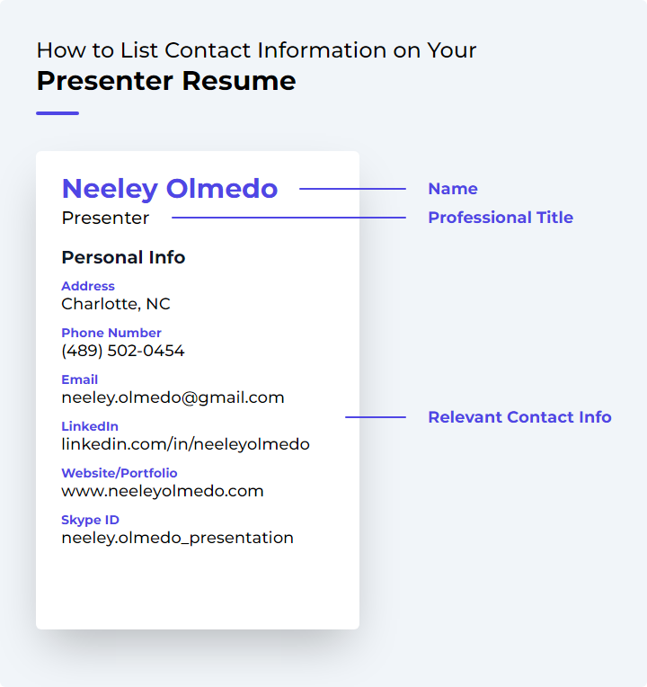
Task: Click the Presenter Resume bold heading
Action: [x=166, y=81]
